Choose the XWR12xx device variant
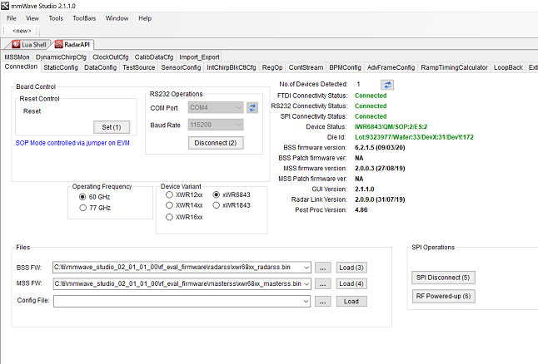 click(169, 194)
